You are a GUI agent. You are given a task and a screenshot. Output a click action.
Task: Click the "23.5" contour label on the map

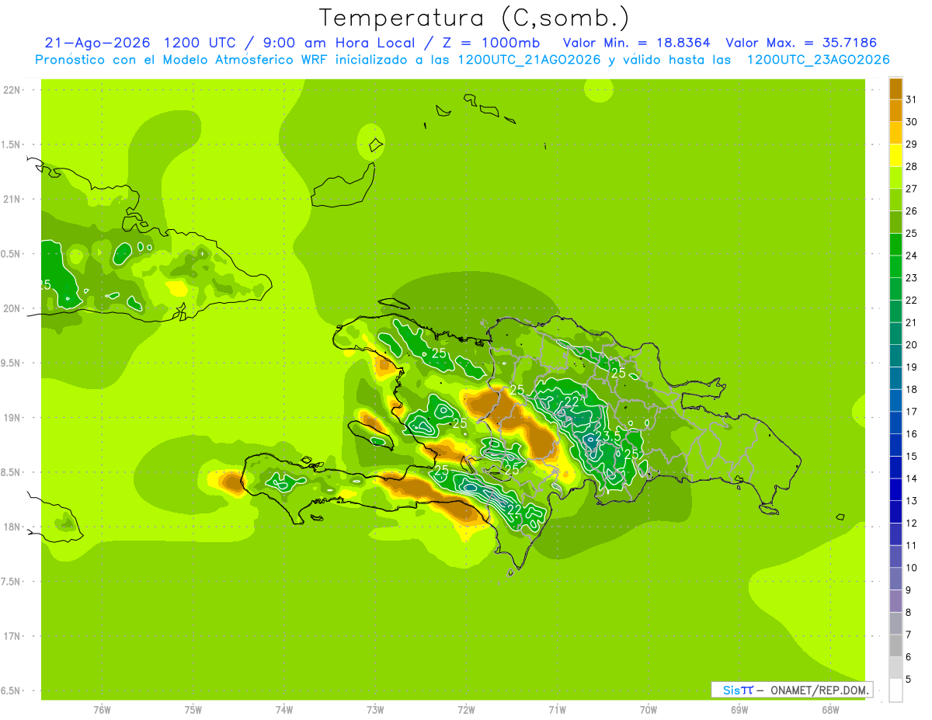[608, 436]
